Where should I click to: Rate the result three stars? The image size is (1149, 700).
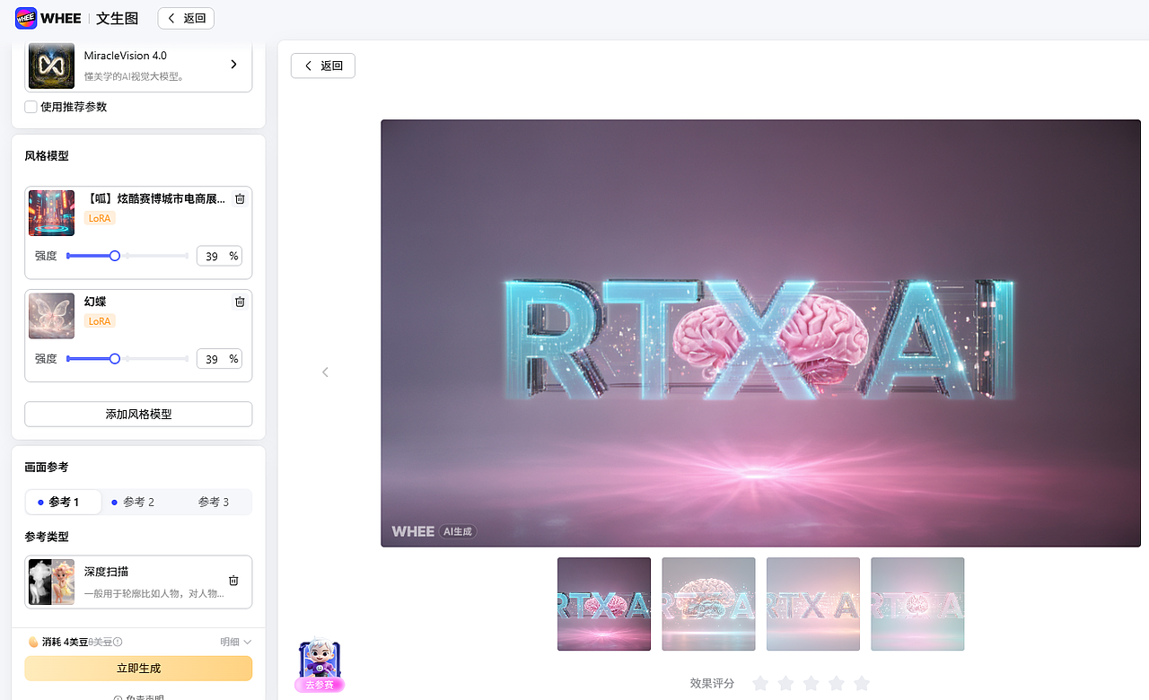coord(811,684)
